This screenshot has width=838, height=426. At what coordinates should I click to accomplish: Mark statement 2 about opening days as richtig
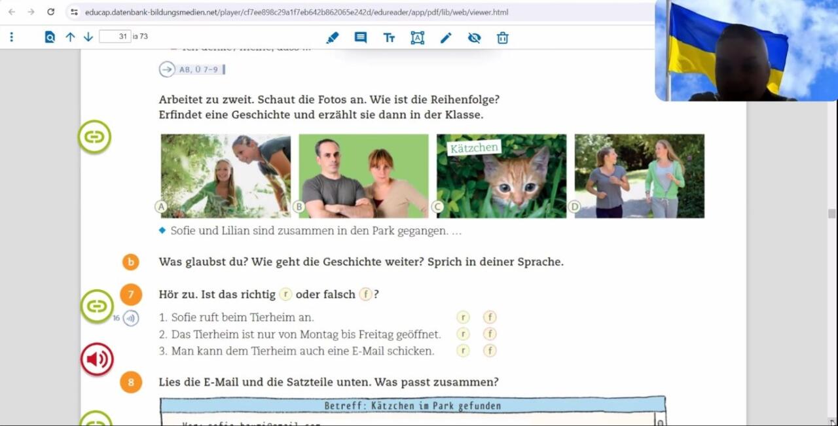pos(464,334)
